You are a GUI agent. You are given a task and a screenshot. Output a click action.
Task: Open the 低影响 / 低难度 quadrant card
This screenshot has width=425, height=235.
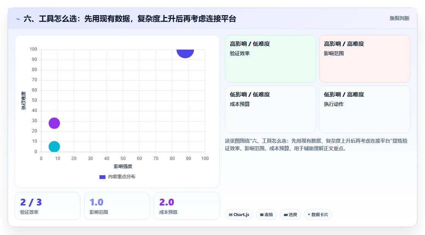coord(271,109)
